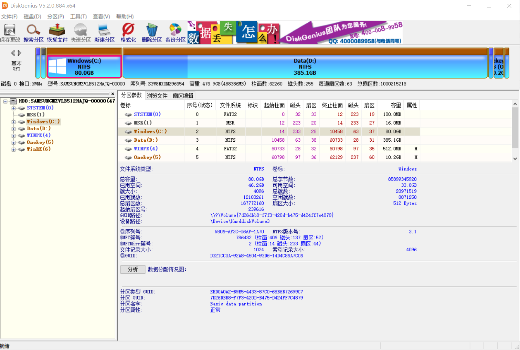Click the 新建分区 (New Partition) icon
The image size is (520, 350).
pos(104,32)
